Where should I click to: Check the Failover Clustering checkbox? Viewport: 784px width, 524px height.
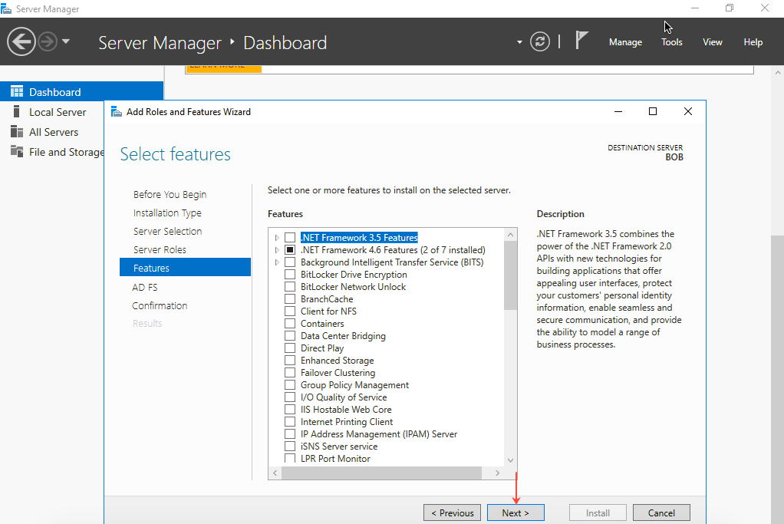[x=290, y=373]
